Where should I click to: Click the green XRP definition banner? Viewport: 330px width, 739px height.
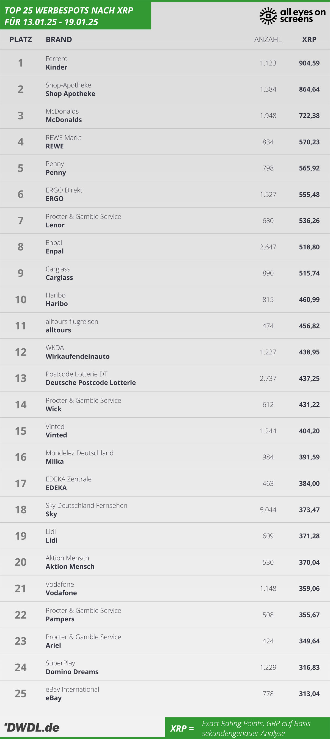[247, 728]
